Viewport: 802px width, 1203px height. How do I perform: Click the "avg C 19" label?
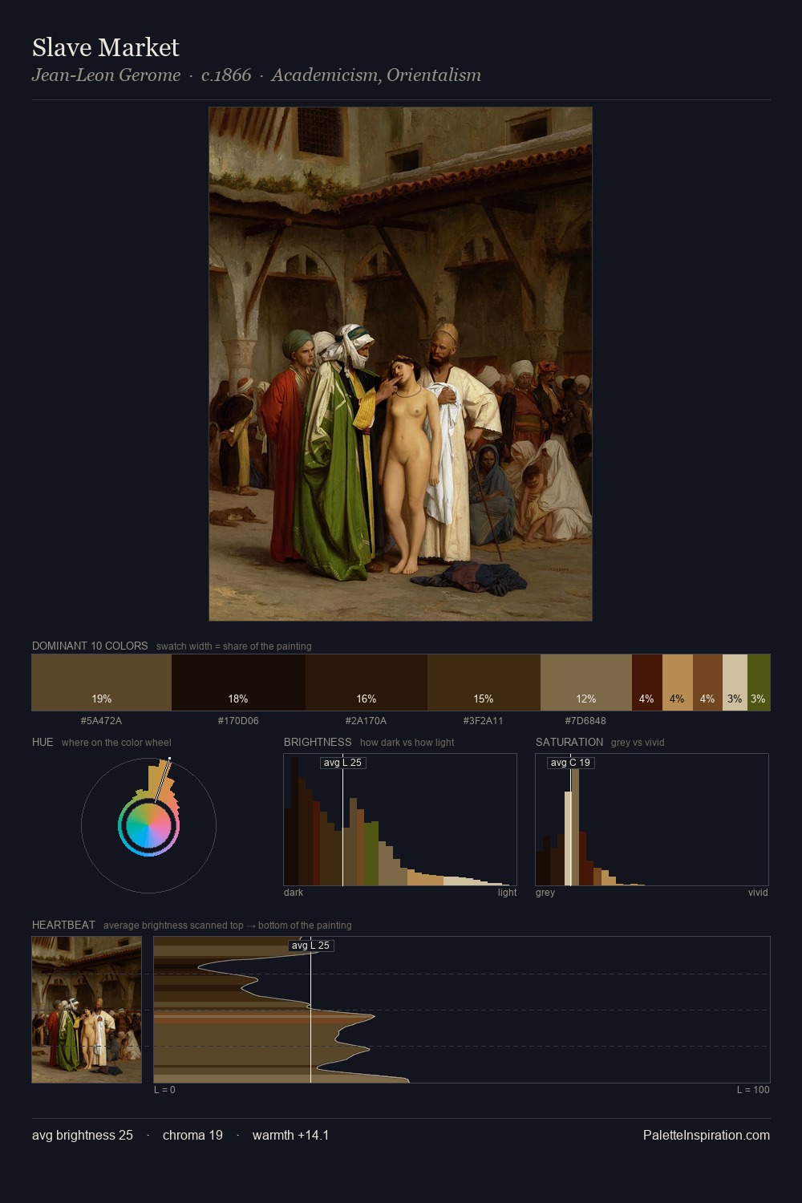(x=570, y=763)
